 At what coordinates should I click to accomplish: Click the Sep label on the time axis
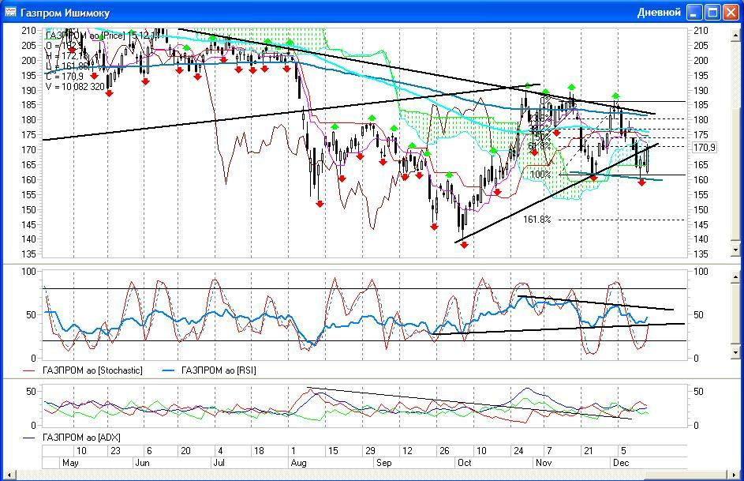384,463
